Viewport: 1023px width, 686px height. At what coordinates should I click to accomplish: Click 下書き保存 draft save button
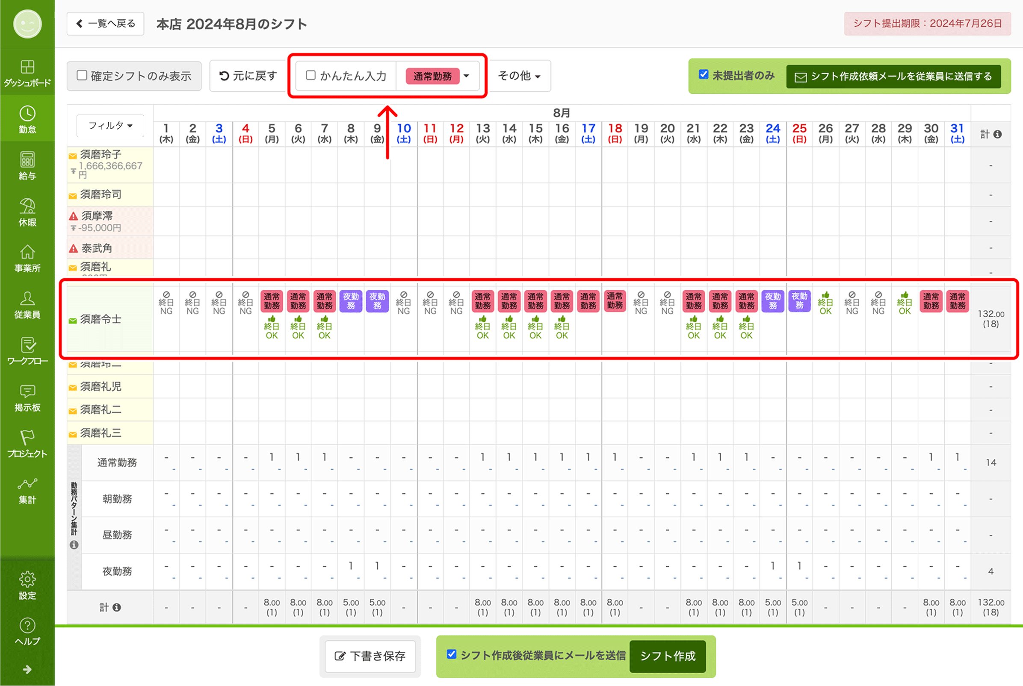[370, 656]
